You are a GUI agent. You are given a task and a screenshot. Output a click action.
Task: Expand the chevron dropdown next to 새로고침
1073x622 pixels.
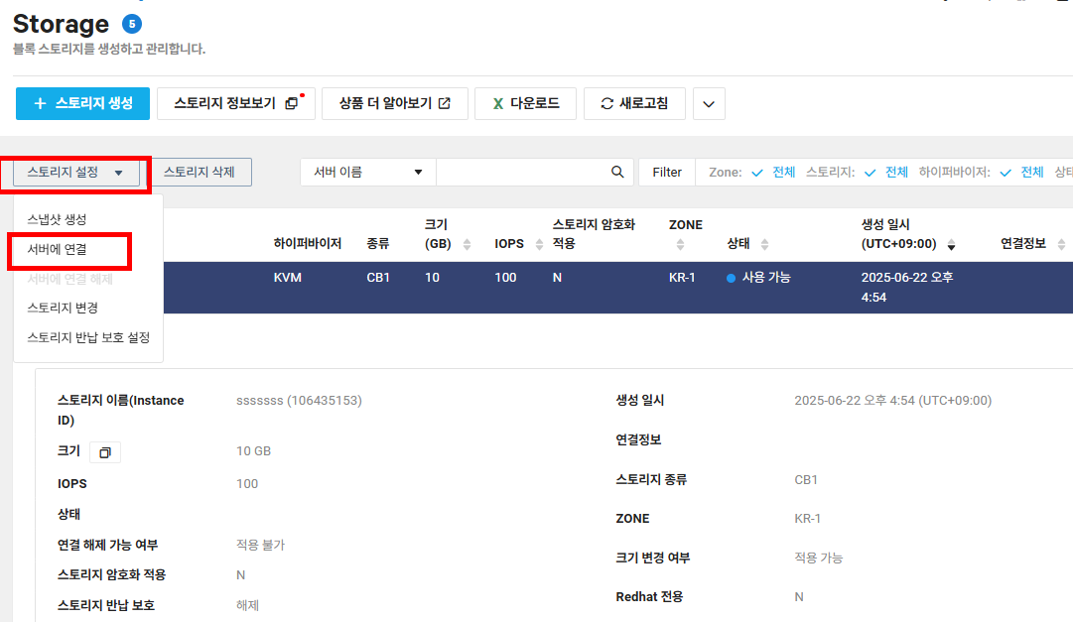pos(709,104)
